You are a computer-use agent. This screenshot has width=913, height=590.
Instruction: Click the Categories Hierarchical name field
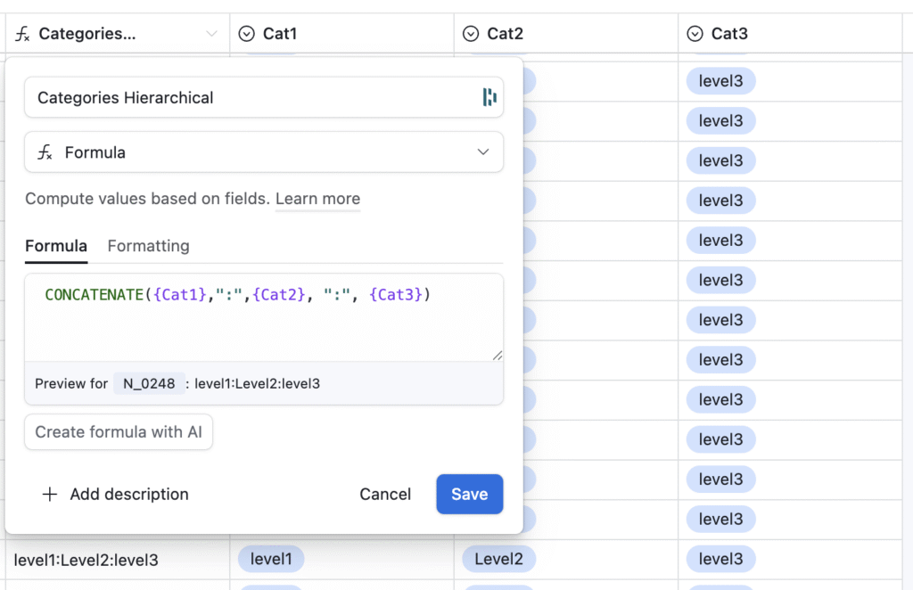[x=250, y=98]
